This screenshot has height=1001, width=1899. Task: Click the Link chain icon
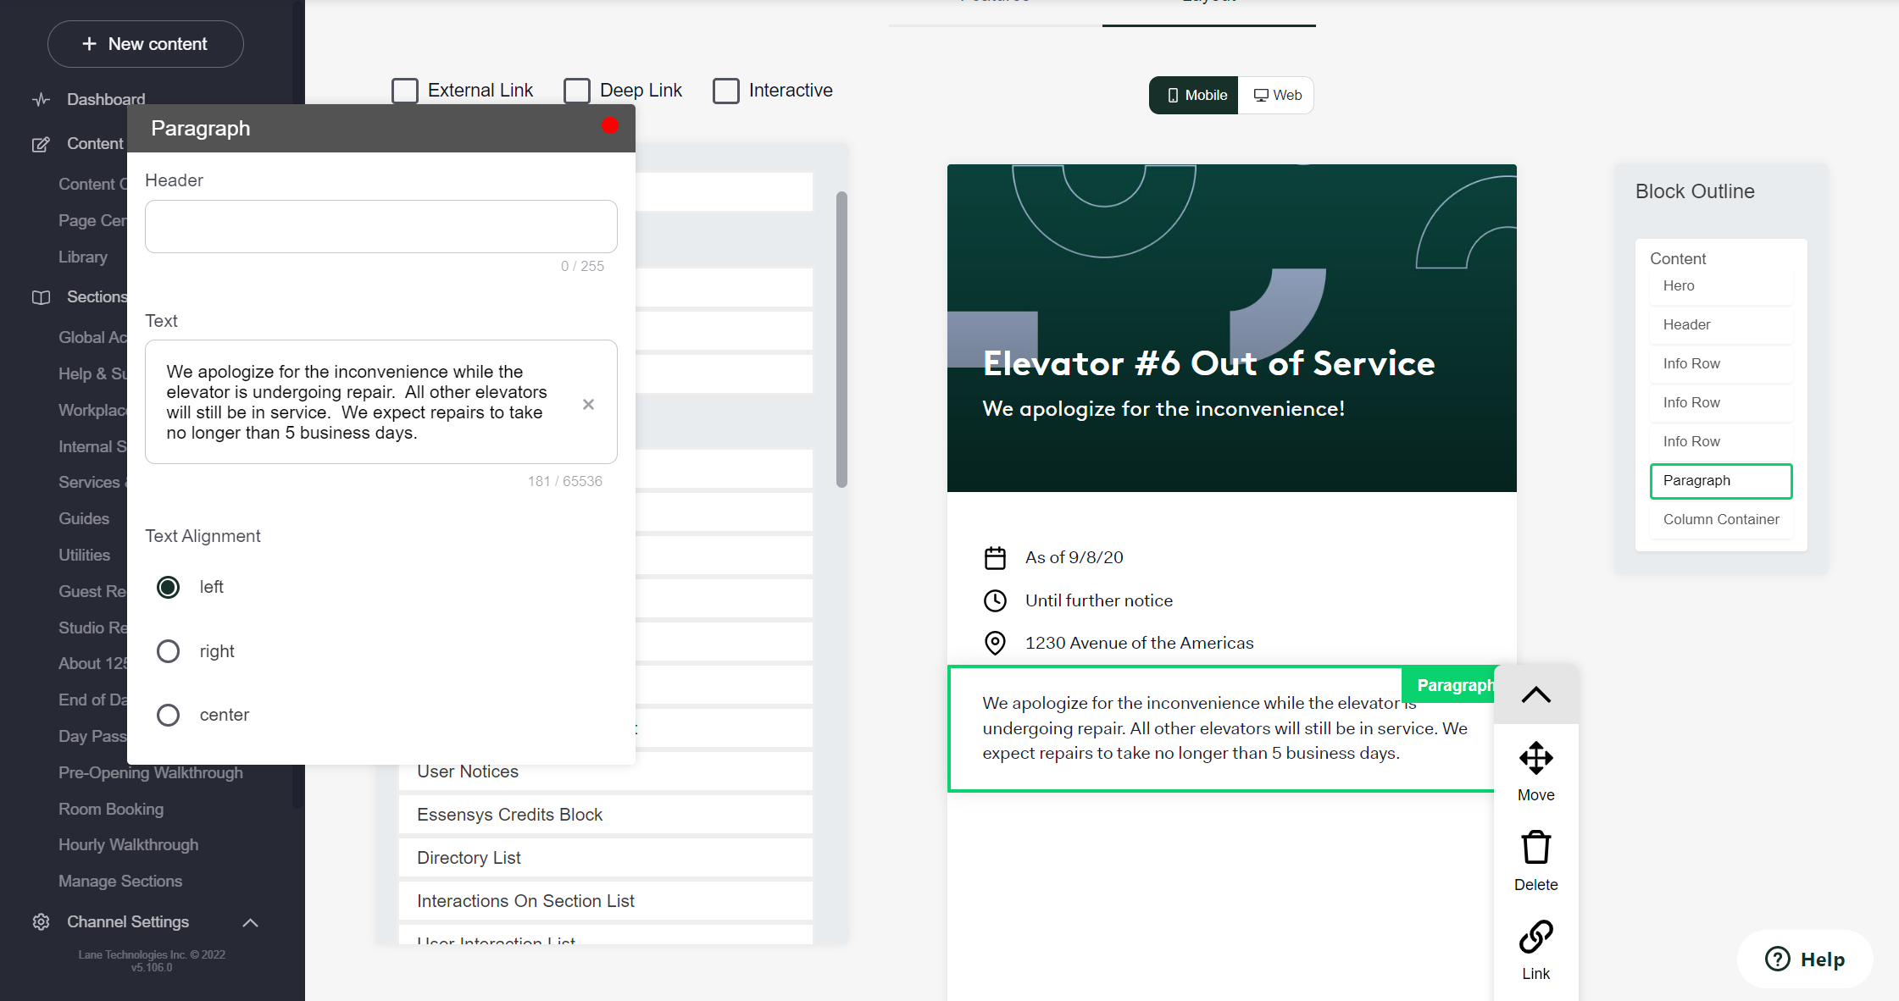click(x=1535, y=937)
